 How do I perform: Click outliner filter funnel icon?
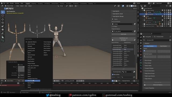[x=167, y=6]
